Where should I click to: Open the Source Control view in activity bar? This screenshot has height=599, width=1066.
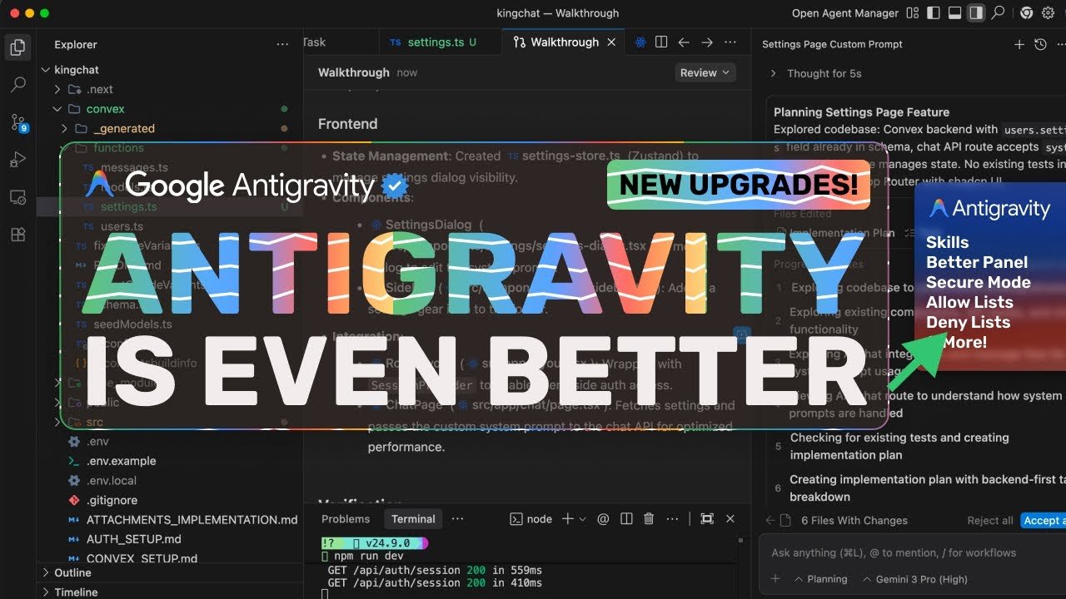(18, 123)
